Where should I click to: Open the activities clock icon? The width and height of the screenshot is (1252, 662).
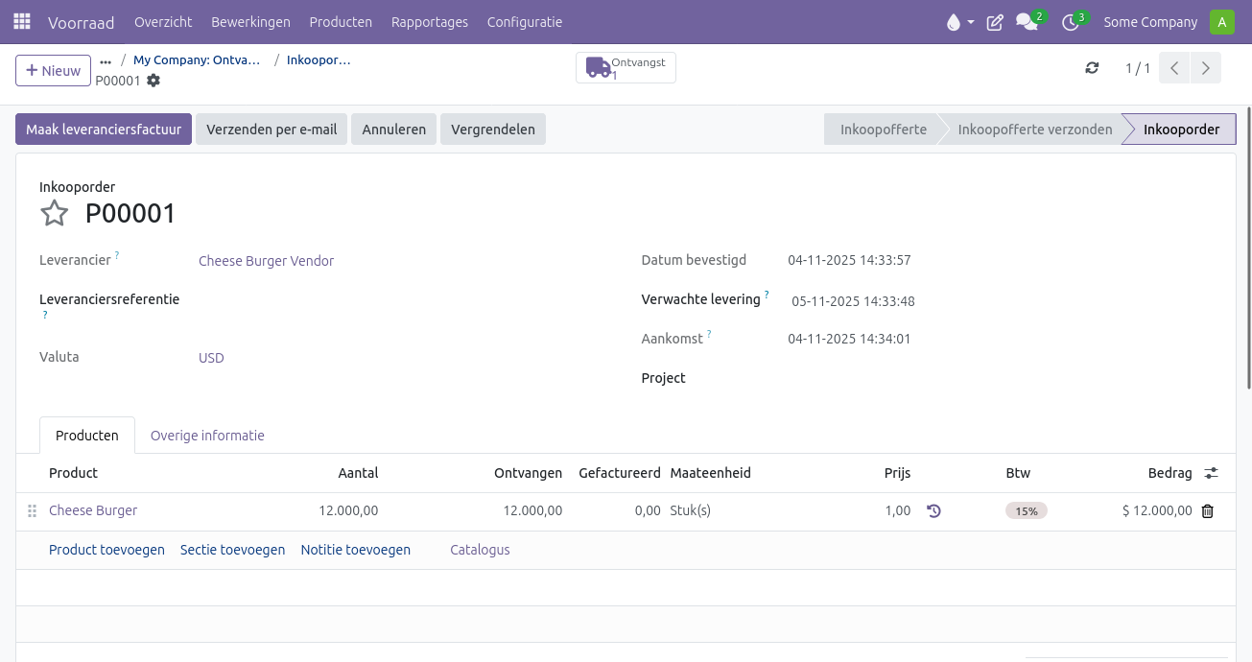pyautogui.click(x=1071, y=22)
